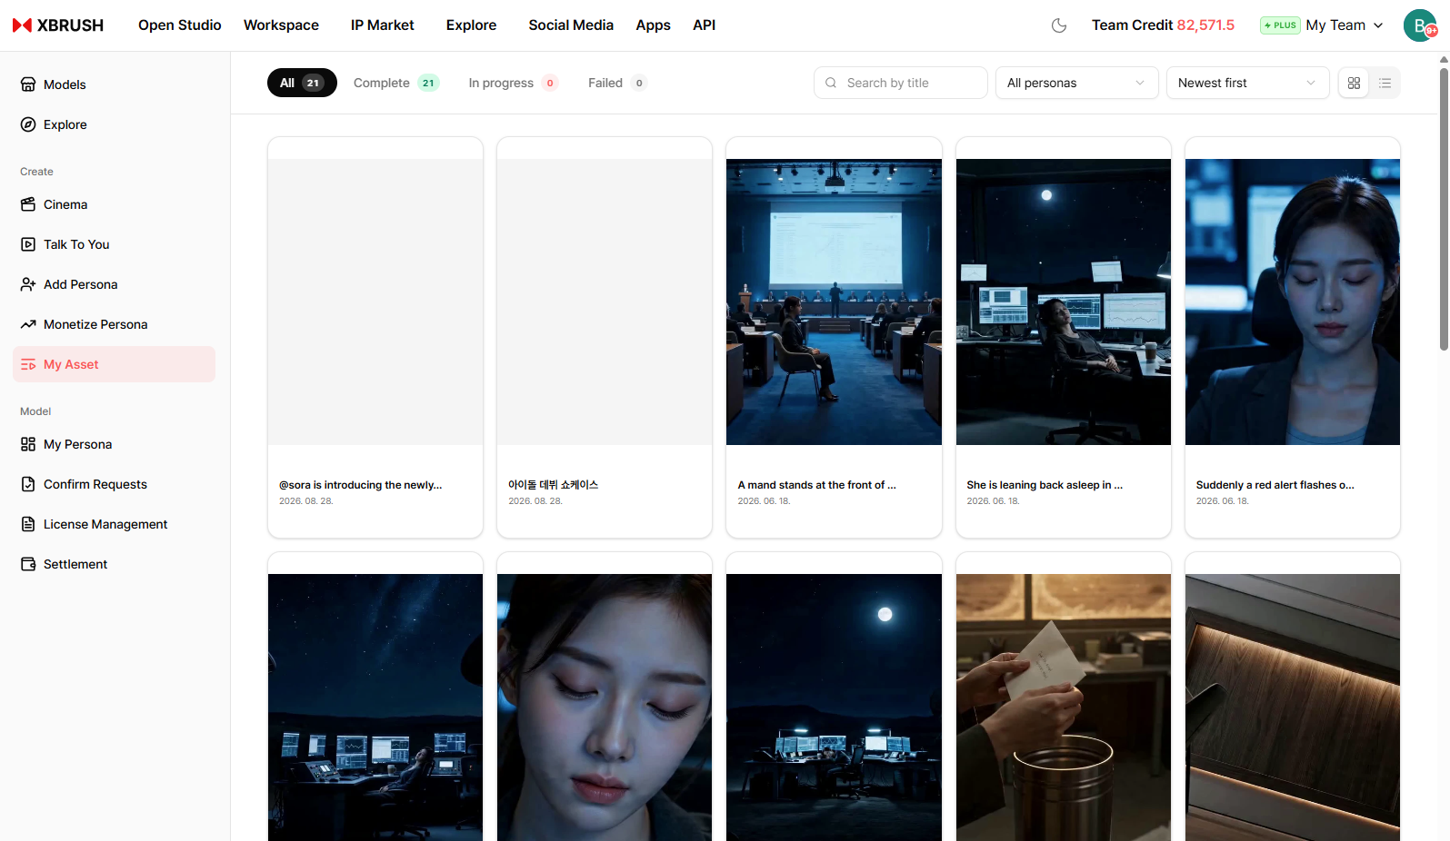This screenshot has width=1450, height=841.
Task: Open the Newest first sort dropdown
Action: coord(1248,83)
